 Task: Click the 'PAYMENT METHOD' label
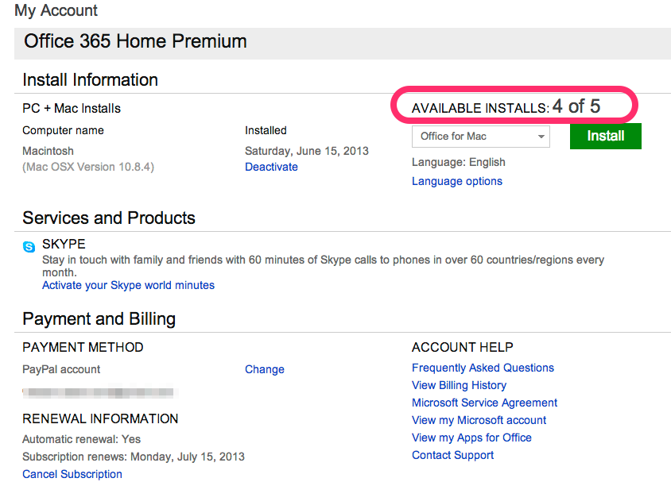point(83,347)
